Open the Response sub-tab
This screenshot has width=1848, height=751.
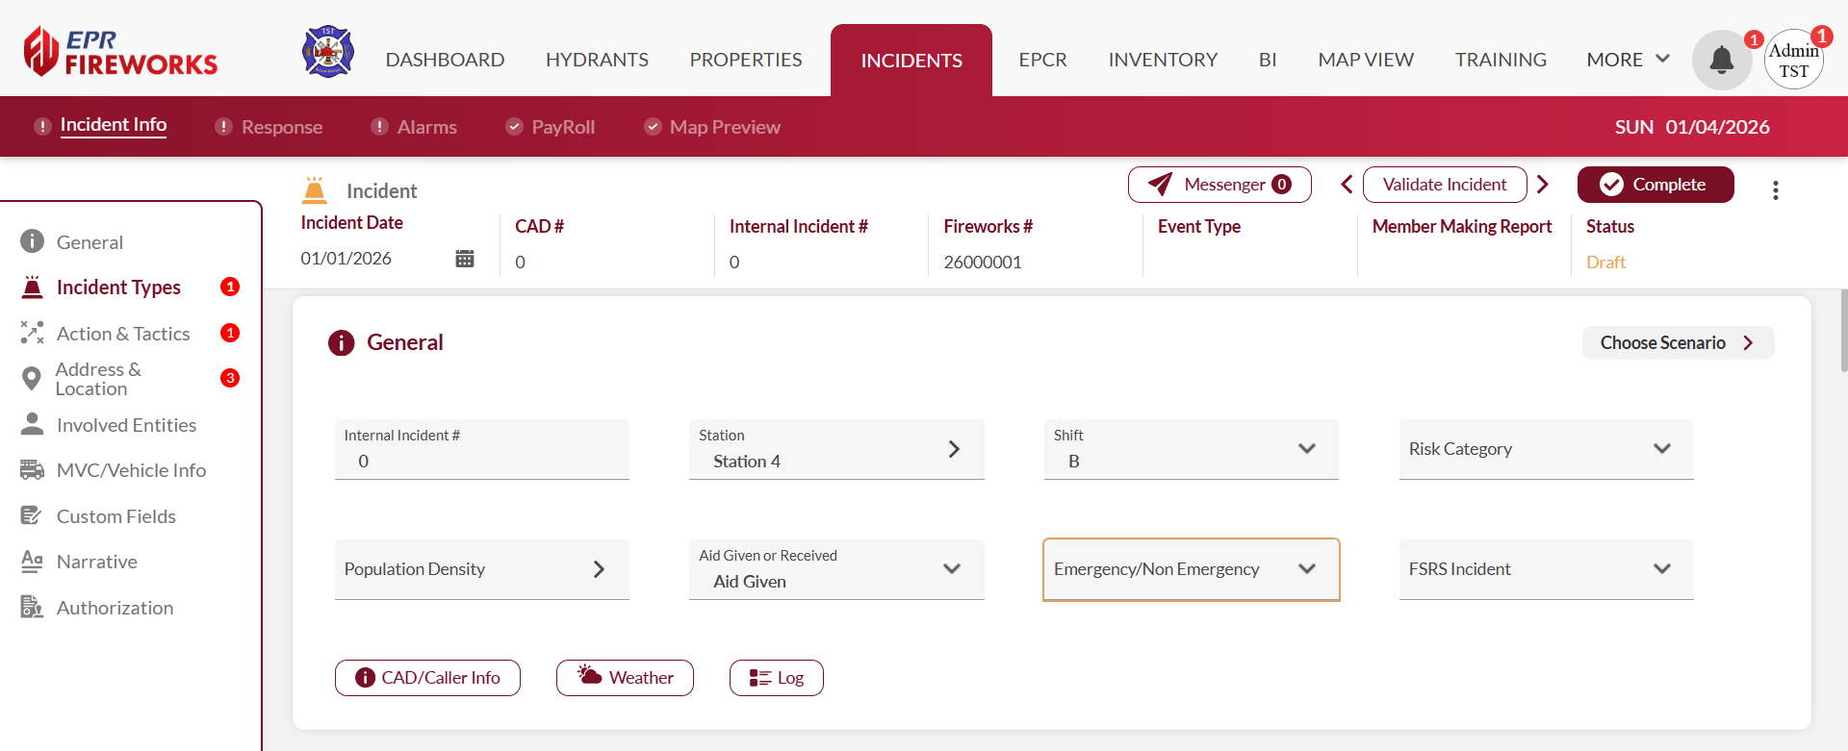[281, 127]
